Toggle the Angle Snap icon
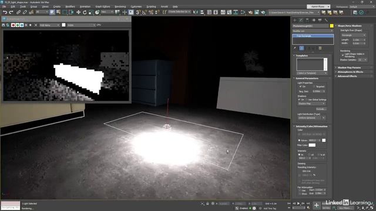 point(145,12)
